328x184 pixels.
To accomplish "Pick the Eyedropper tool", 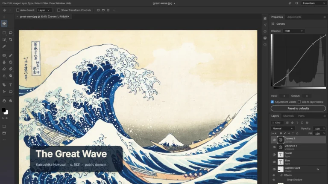I will pyautogui.click(x=4, y=46).
